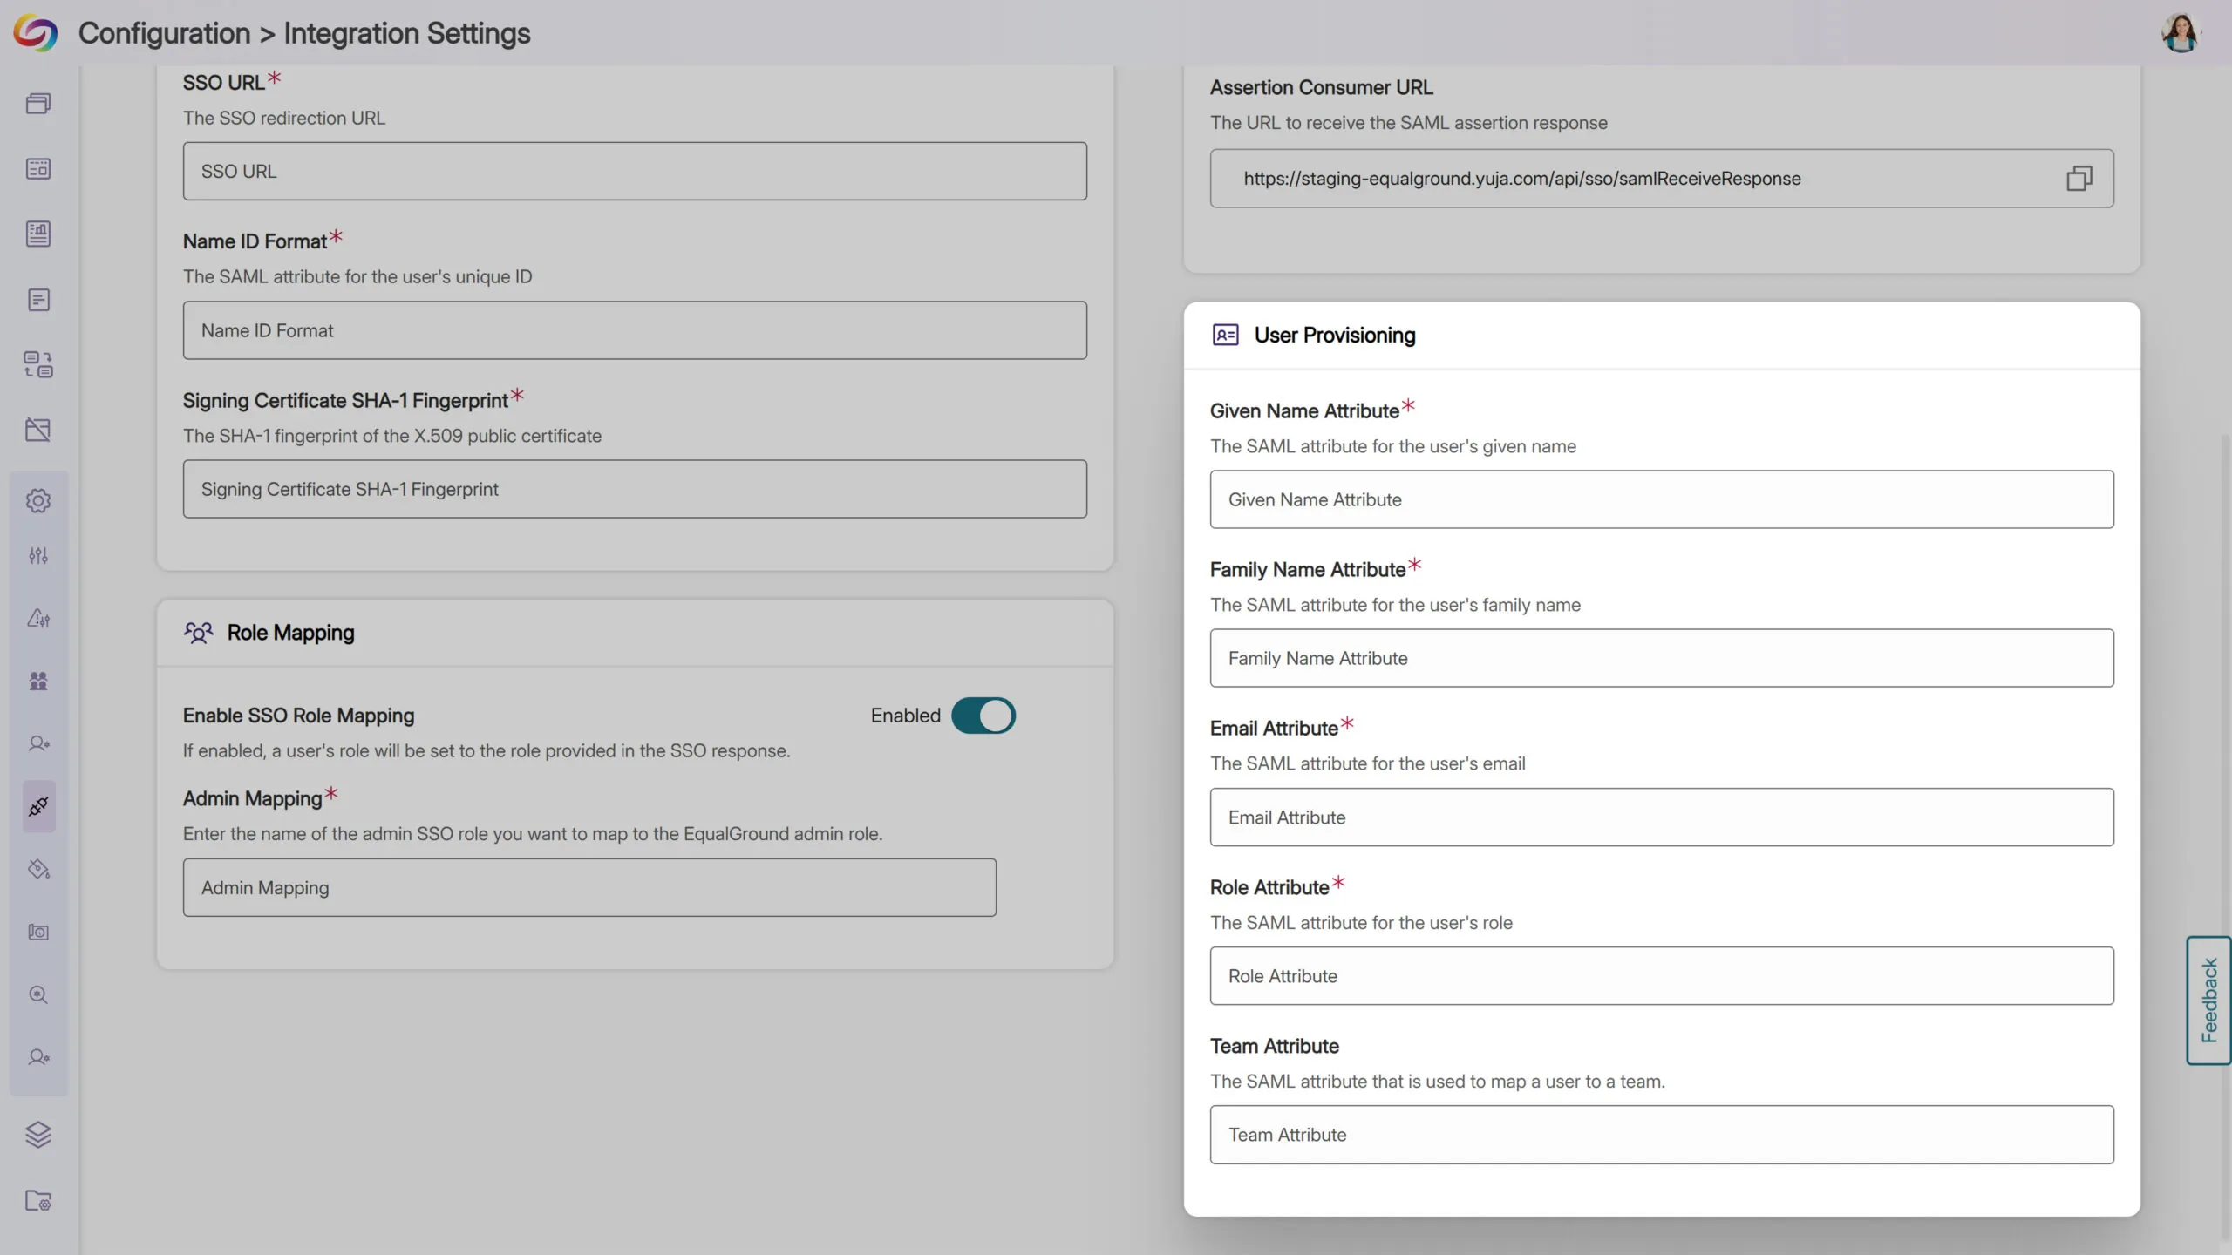This screenshot has height=1255, width=2232.
Task: Click the Configuration breadcrumb text
Action: (x=164, y=33)
